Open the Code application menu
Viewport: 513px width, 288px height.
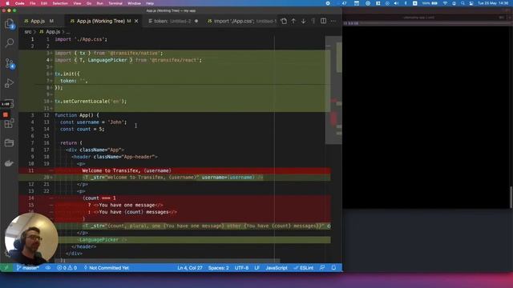(19, 3)
